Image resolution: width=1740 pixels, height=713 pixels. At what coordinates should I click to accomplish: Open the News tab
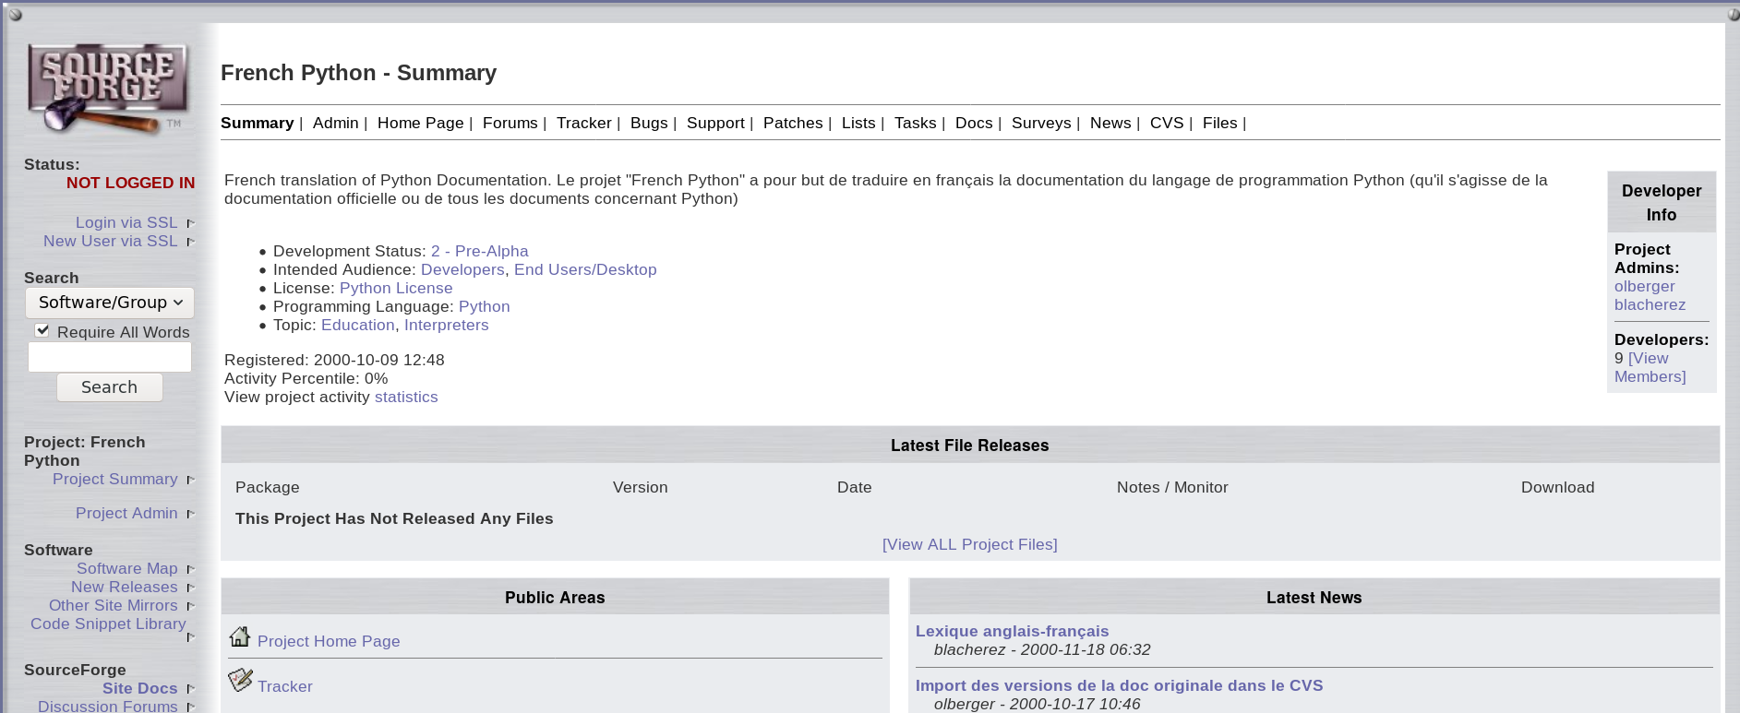pyautogui.click(x=1110, y=123)
